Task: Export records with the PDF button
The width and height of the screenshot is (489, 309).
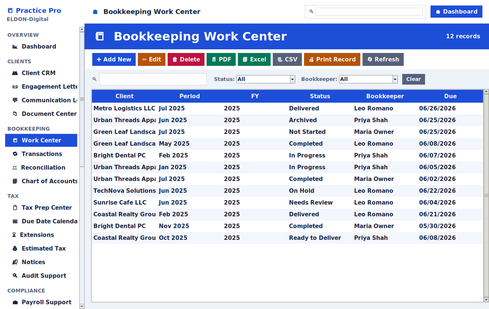Action: (221, 60)
